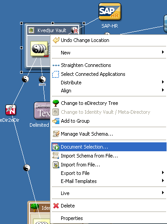Open Manage Vault Schema...
Image resolution: width=167 pixels, height=224 pixels.
(109, 134)
